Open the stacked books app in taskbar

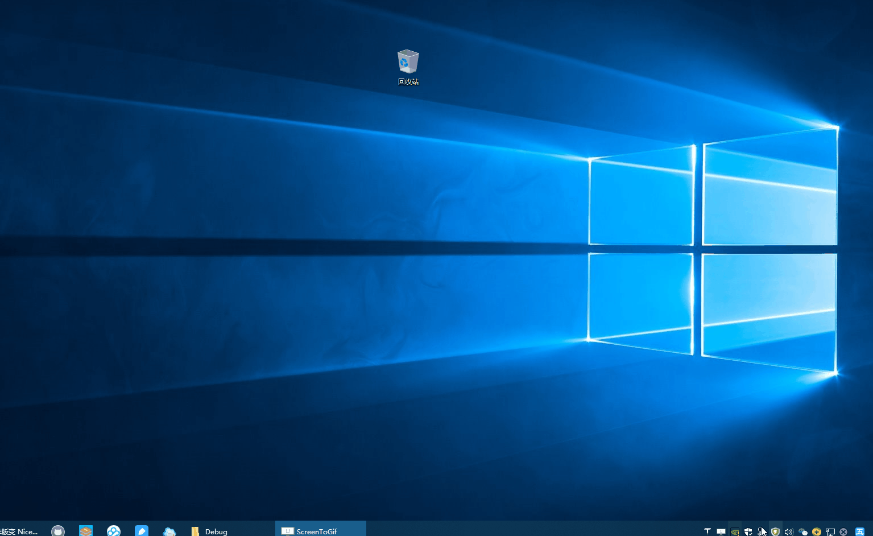(x=86, y=531)
